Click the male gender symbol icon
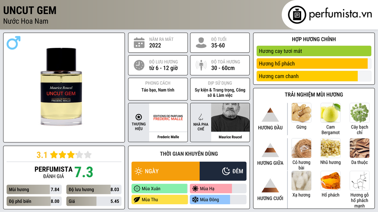 tap(14, 43)
